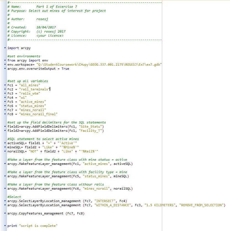The height and width of the screenshot is (231, 230).
Task: Click the env.workspace path string
Action: pyautogui.click(x=99, y=65)
